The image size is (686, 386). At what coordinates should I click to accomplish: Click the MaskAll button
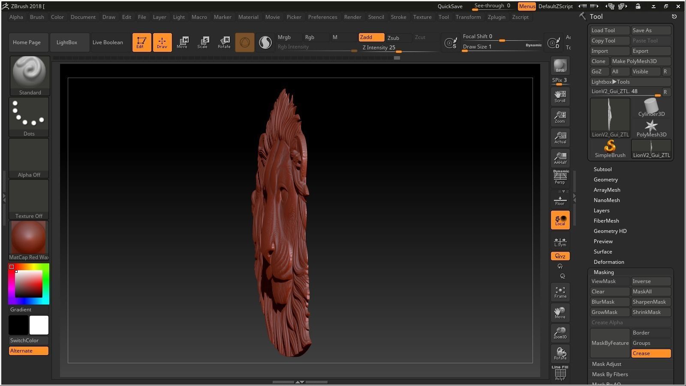point(651,292)
